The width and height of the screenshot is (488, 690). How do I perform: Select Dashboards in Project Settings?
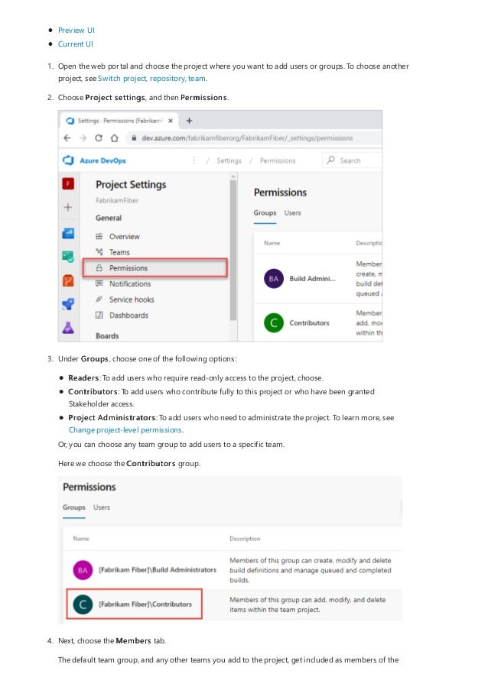129,316
